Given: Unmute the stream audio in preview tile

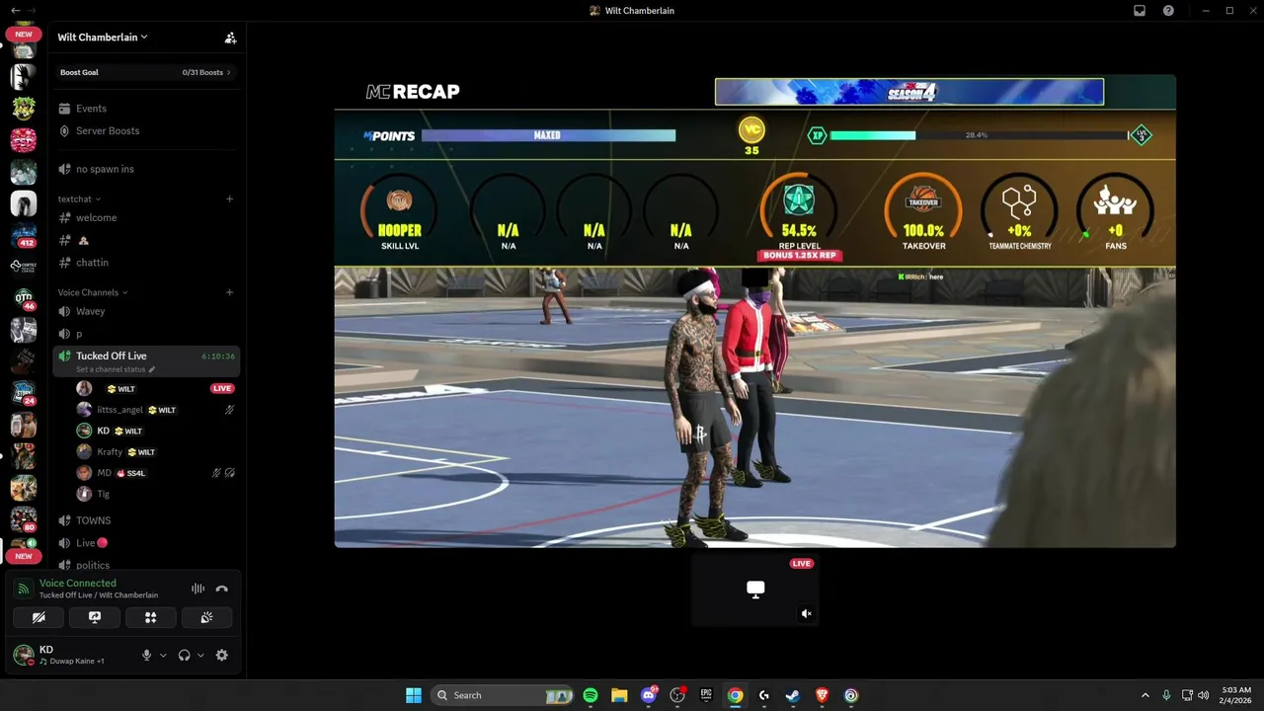Looking at the screenshot, I should coord(807,614).
